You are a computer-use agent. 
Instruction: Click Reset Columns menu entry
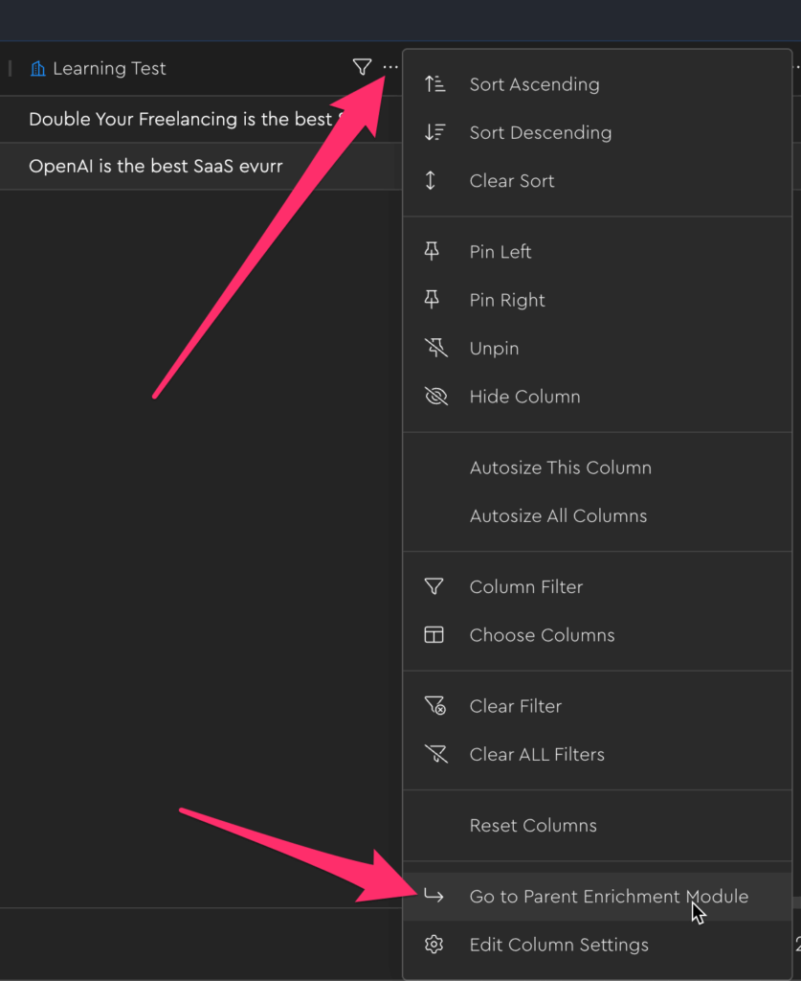pos(533,826)
